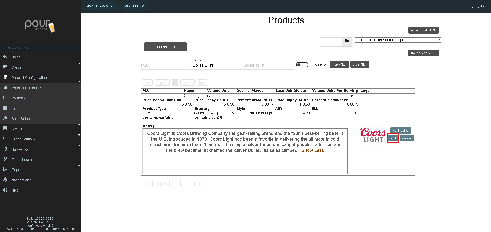Click the PLU filter input field
491x232 pixels.
(x=166, y=65)
